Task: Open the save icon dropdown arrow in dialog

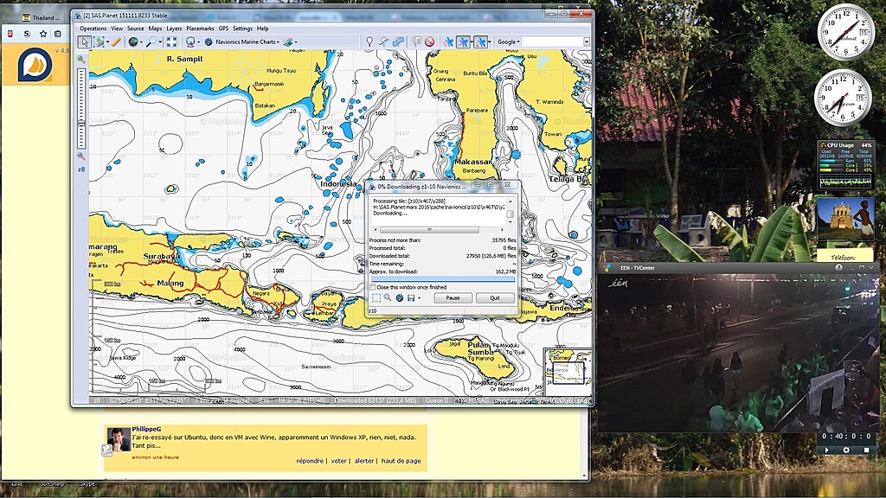Action: pos(420,298)
